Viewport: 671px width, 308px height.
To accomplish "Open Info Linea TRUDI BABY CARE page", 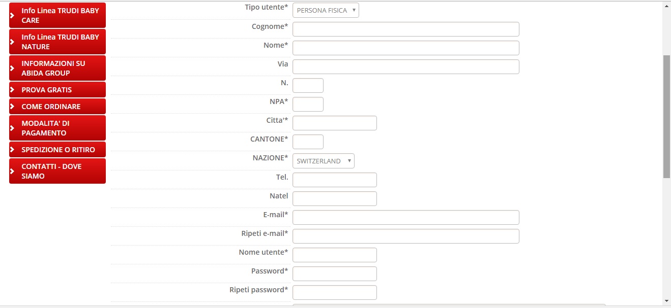I will click(x=60, y=15).
